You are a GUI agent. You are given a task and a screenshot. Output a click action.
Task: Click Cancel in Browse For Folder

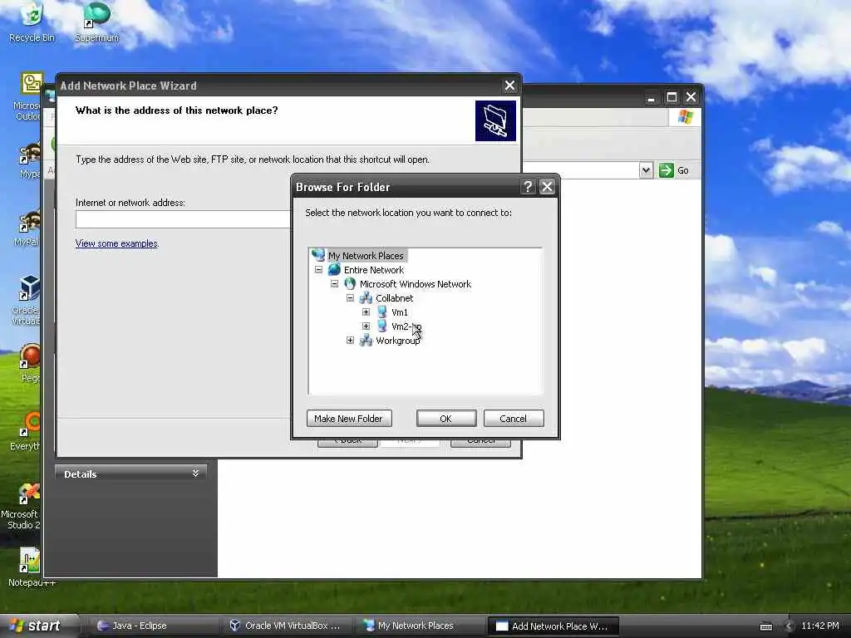(x=514, y=419)
